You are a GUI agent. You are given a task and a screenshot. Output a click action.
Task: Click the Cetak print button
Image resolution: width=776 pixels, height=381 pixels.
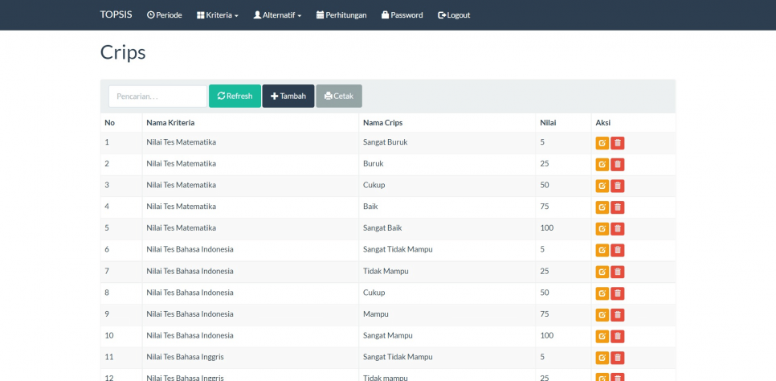[339, 96]
